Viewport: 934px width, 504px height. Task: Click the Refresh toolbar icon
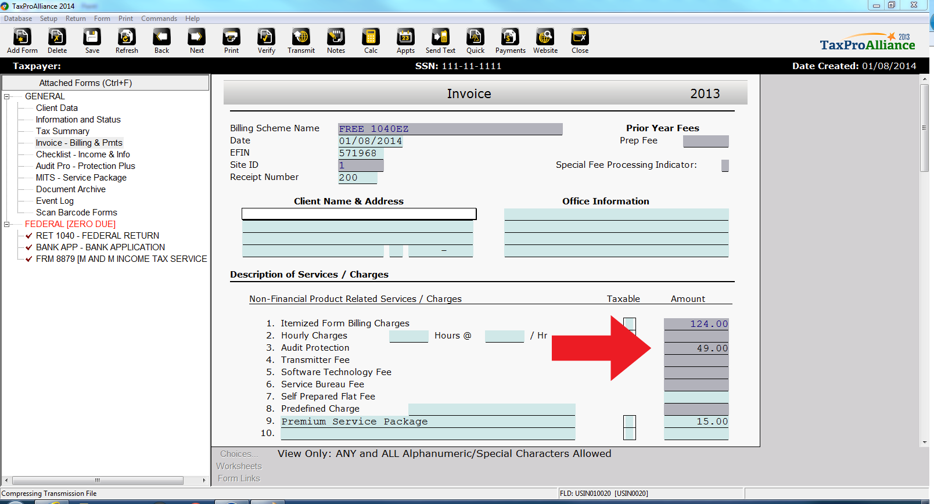pyautogui.click(x=127, y=41)
